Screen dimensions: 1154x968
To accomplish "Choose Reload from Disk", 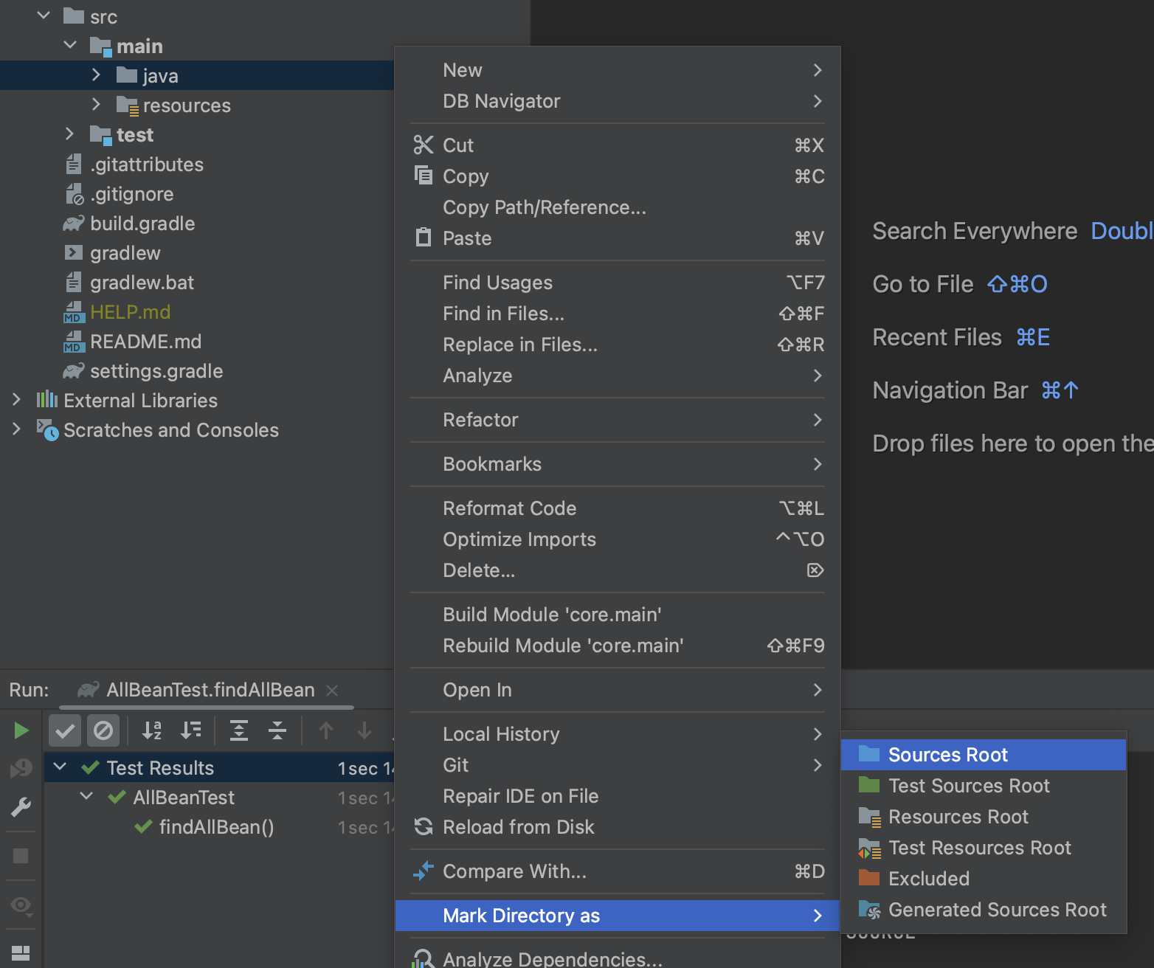I will (x=518, y=827).
